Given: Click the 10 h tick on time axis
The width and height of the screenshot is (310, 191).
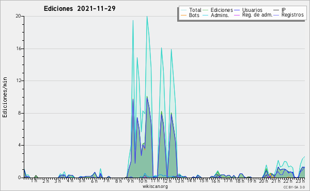Looking at the screenshot, I should click(143, 181).
